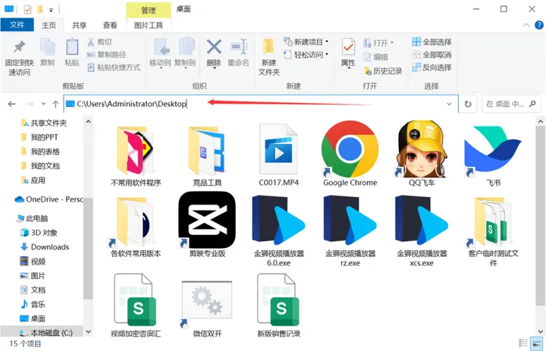Click the Delete (删除) X icon
Screen dimensions: 546x351
tap(214, 47)
